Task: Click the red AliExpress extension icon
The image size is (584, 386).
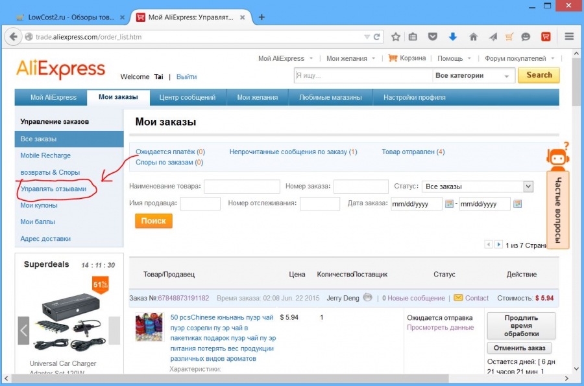Action: tap(546, 37)
